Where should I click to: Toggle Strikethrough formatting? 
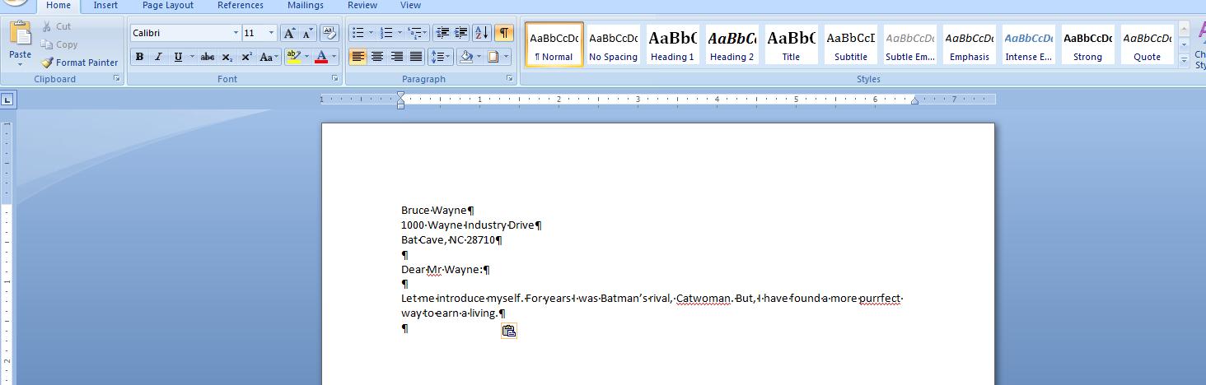pos(208,57)
